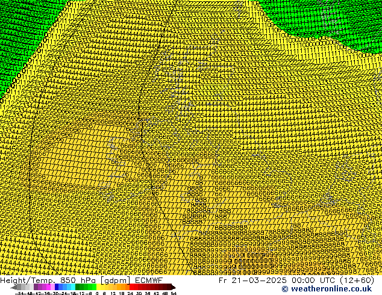
Task: Select the cyan swatch in temperature legend
Action: 71,287
